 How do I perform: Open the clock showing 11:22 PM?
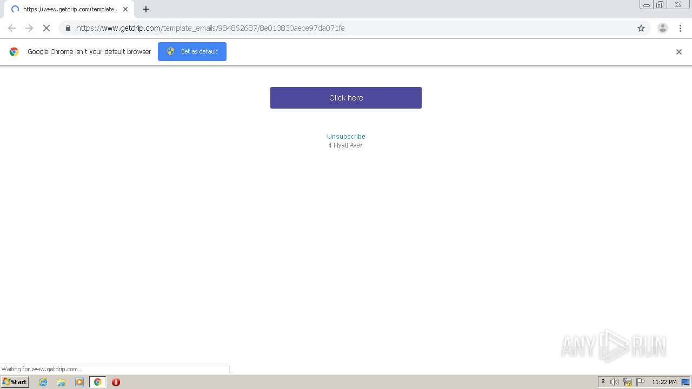[x=664, y=382]
